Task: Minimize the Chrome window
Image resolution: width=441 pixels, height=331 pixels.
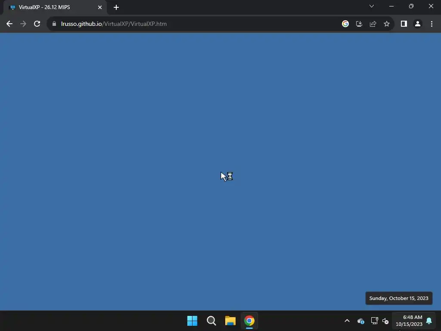Action: click(x=391, y=6)
